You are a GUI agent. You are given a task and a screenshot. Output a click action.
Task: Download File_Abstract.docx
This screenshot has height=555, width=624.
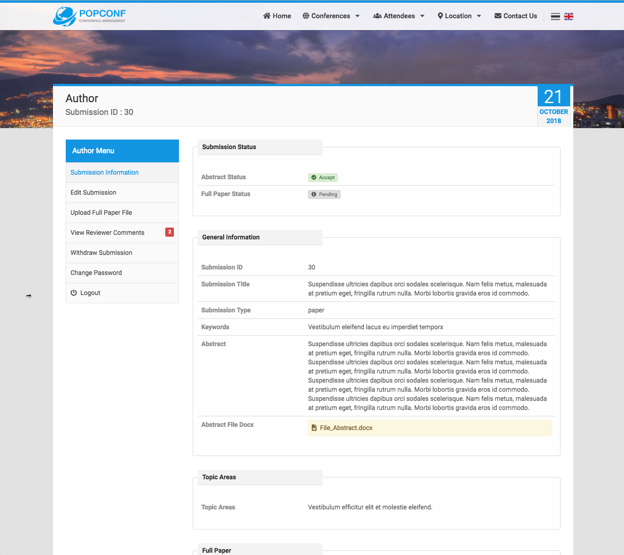[346, 428]
